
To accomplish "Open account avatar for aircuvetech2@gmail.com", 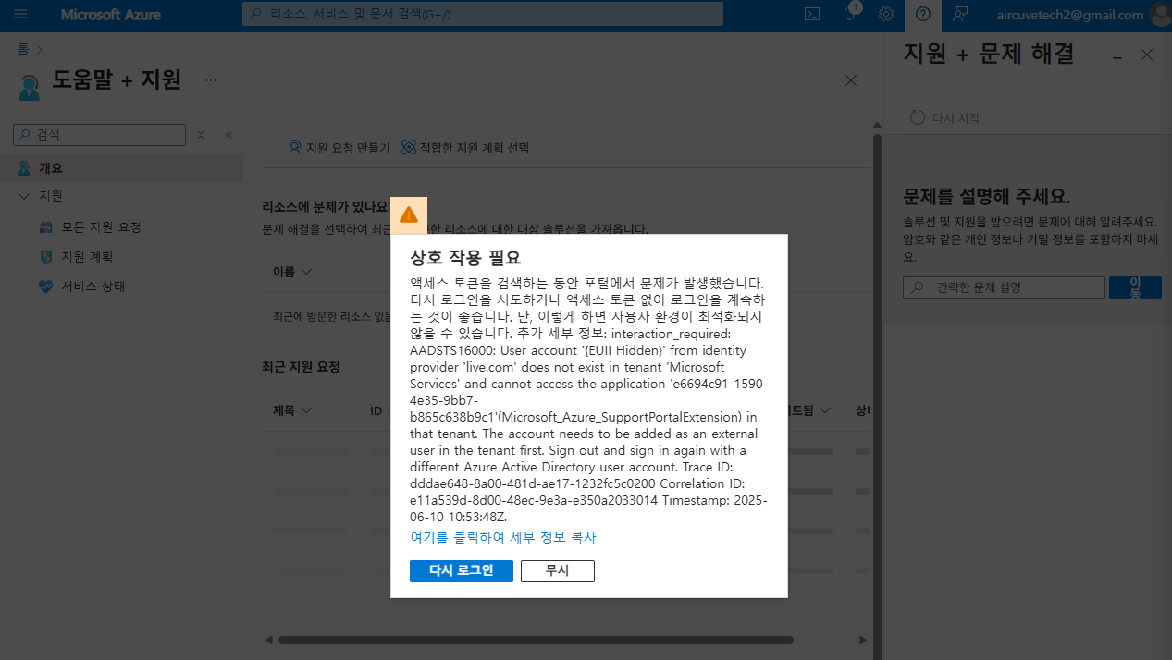I will pyautogui.click(x=1159, y=15).
